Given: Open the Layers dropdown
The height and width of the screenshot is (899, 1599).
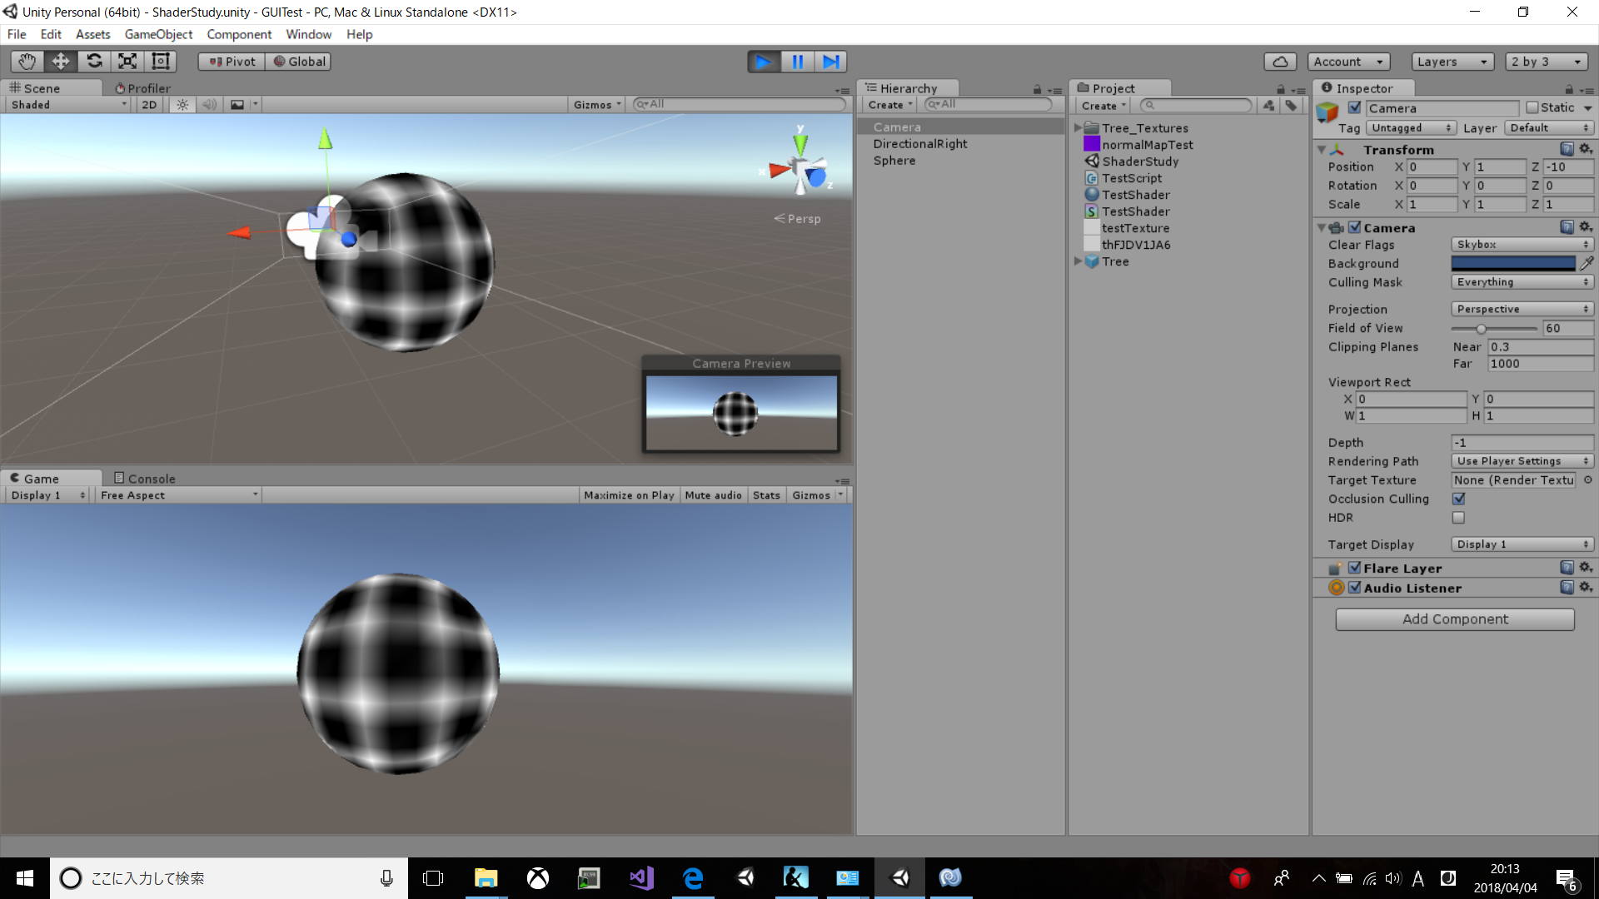Looking at the screenshot, I should click(x=1452, y=62).
